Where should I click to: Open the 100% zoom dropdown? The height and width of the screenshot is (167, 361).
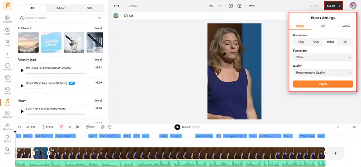point(253,6)
